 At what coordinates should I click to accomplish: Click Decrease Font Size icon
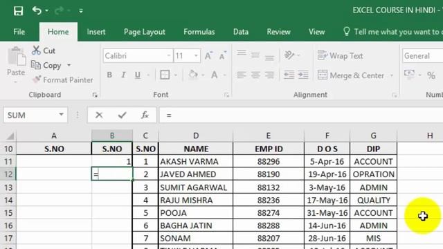pos(223,55)
